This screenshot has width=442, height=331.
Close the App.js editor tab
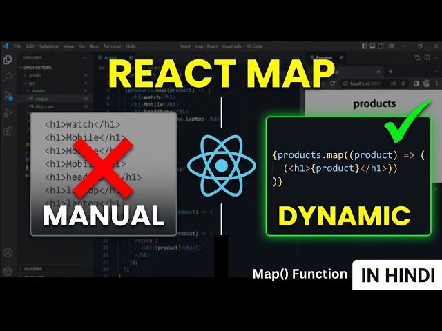(x=131, y=57)
